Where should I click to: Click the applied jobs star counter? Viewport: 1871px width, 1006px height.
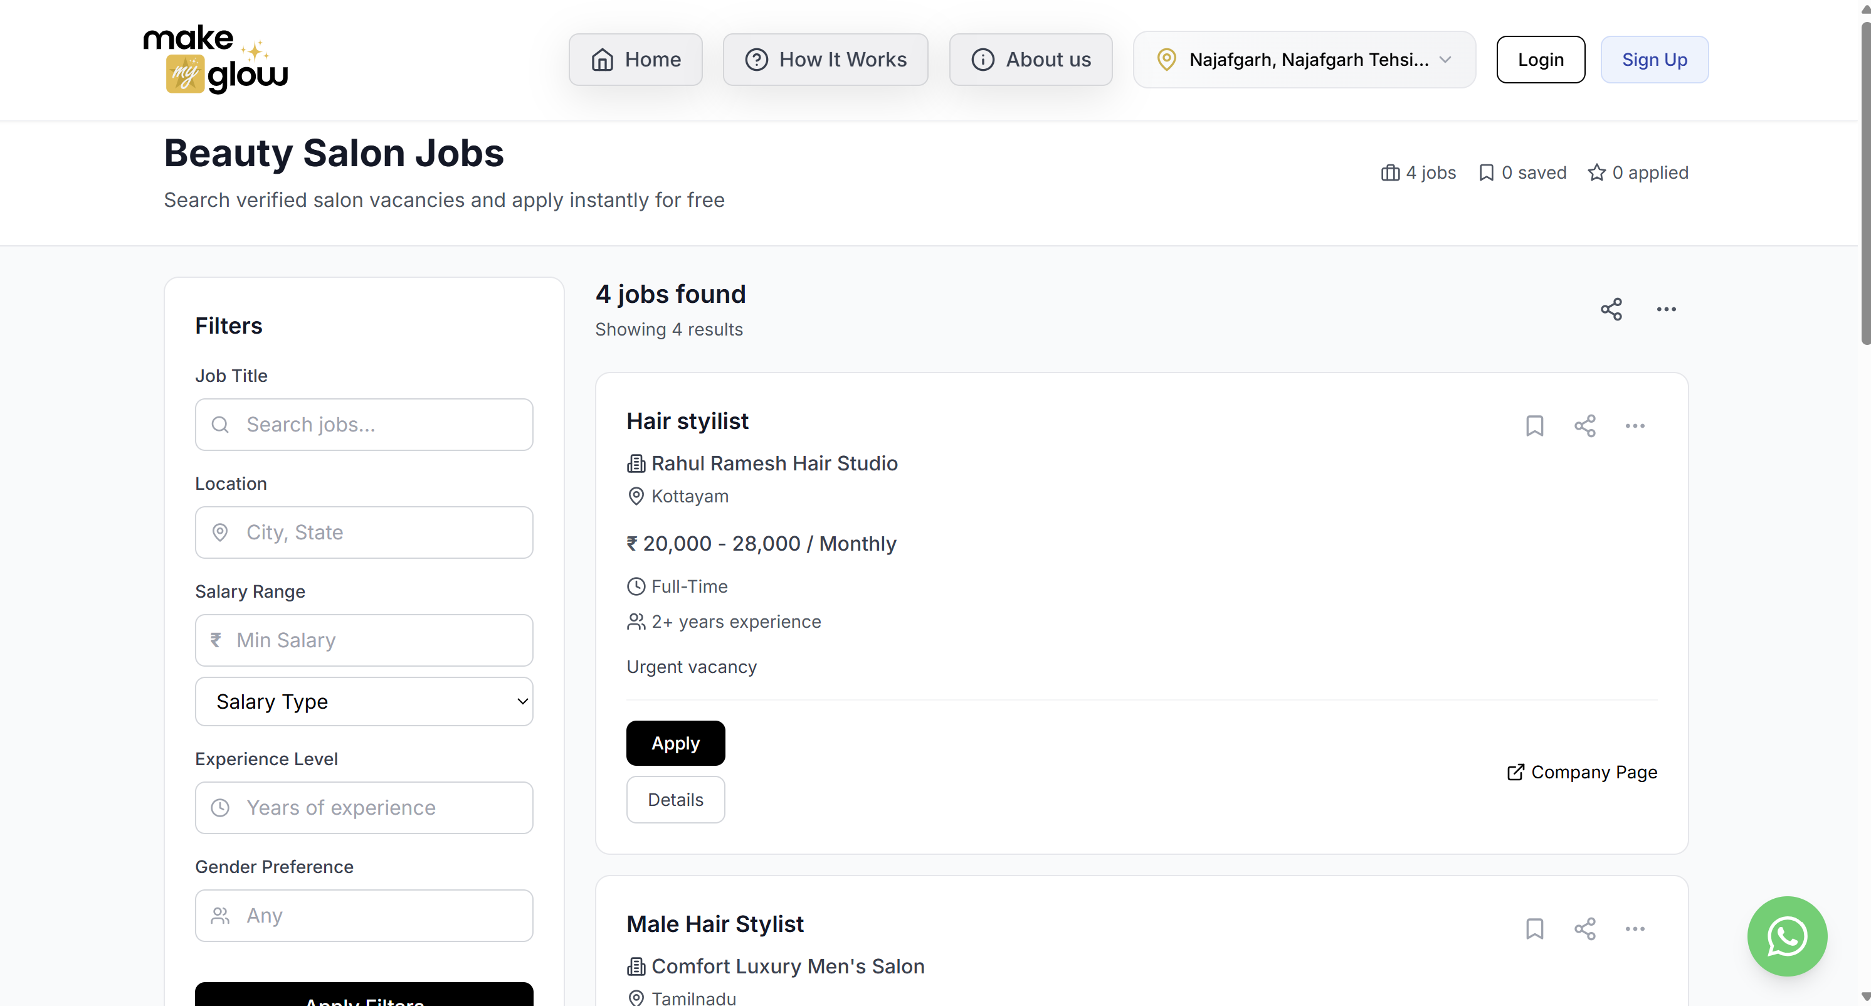[x=1639, y=172]
